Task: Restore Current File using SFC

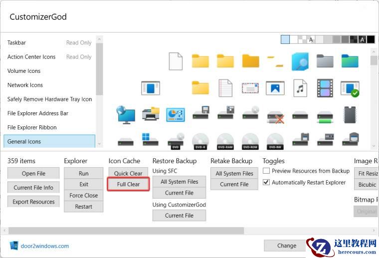Action: point(180,193)
